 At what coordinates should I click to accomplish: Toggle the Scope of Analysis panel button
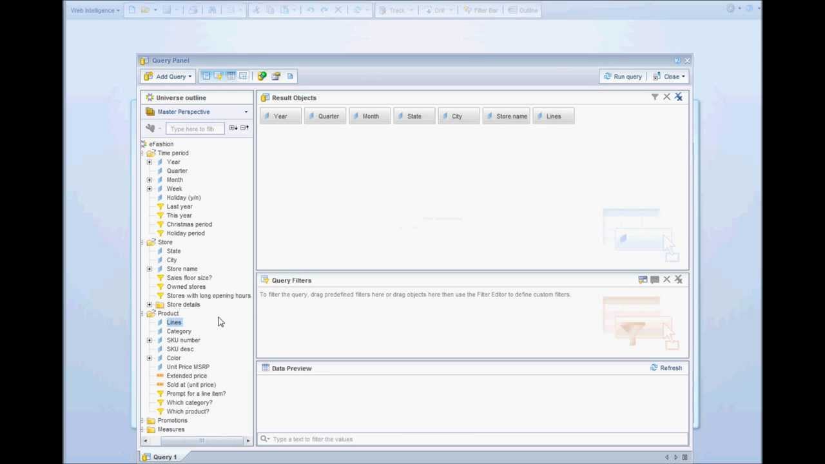[243, 76]
